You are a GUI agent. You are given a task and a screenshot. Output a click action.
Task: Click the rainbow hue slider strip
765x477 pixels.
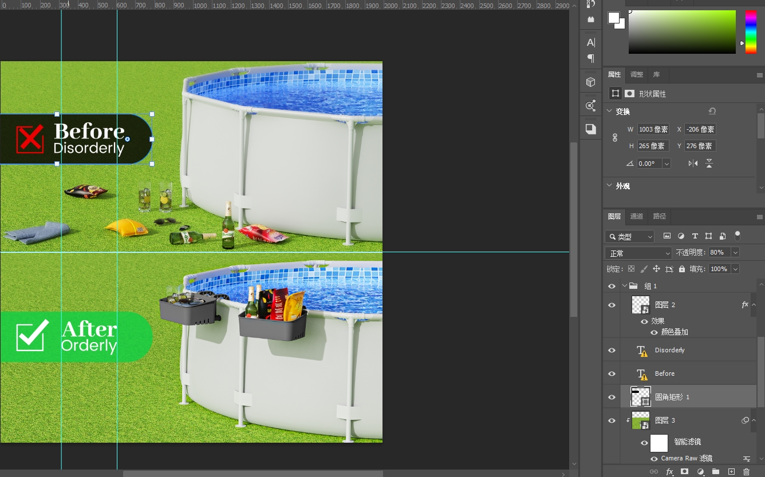pos(750,32)
